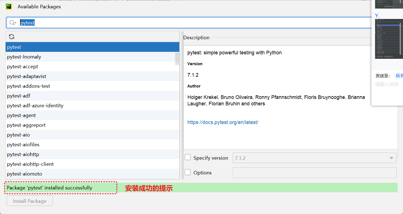Image resolution: width=403 pixels, height=214 pixels.
Task: Select pytest-agent in the list
Action: (92, 115)
